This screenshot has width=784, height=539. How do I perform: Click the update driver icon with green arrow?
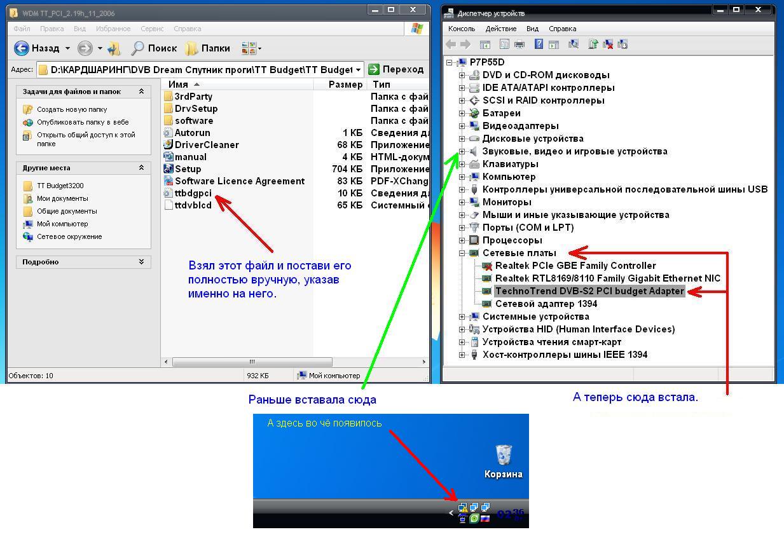[x=593, y=44]
